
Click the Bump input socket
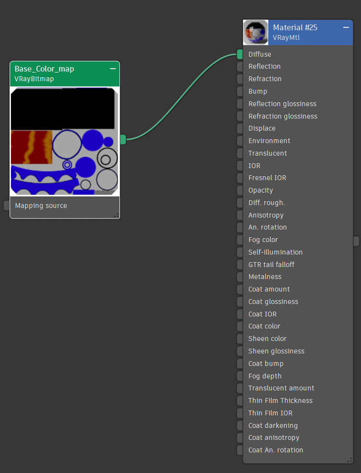coord(240,91)
